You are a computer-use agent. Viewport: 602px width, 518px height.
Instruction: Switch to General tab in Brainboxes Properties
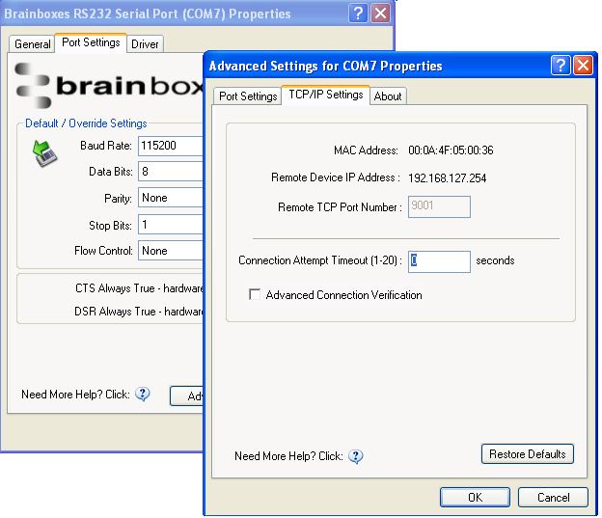tap(32, 44)
